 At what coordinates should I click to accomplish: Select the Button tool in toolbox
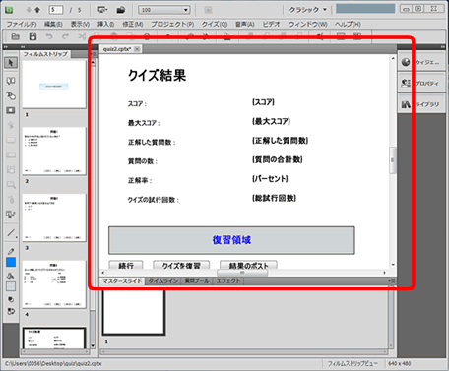click(11, 140)
